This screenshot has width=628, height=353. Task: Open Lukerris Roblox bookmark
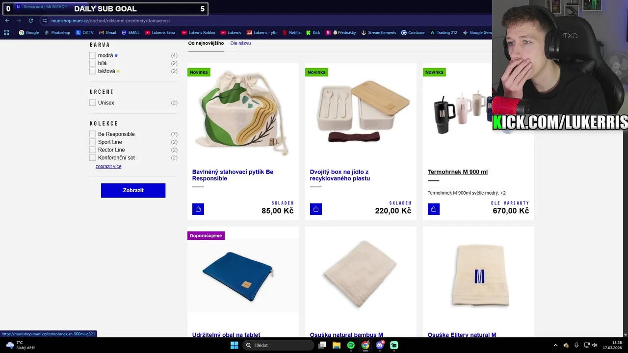pos(198,33)
